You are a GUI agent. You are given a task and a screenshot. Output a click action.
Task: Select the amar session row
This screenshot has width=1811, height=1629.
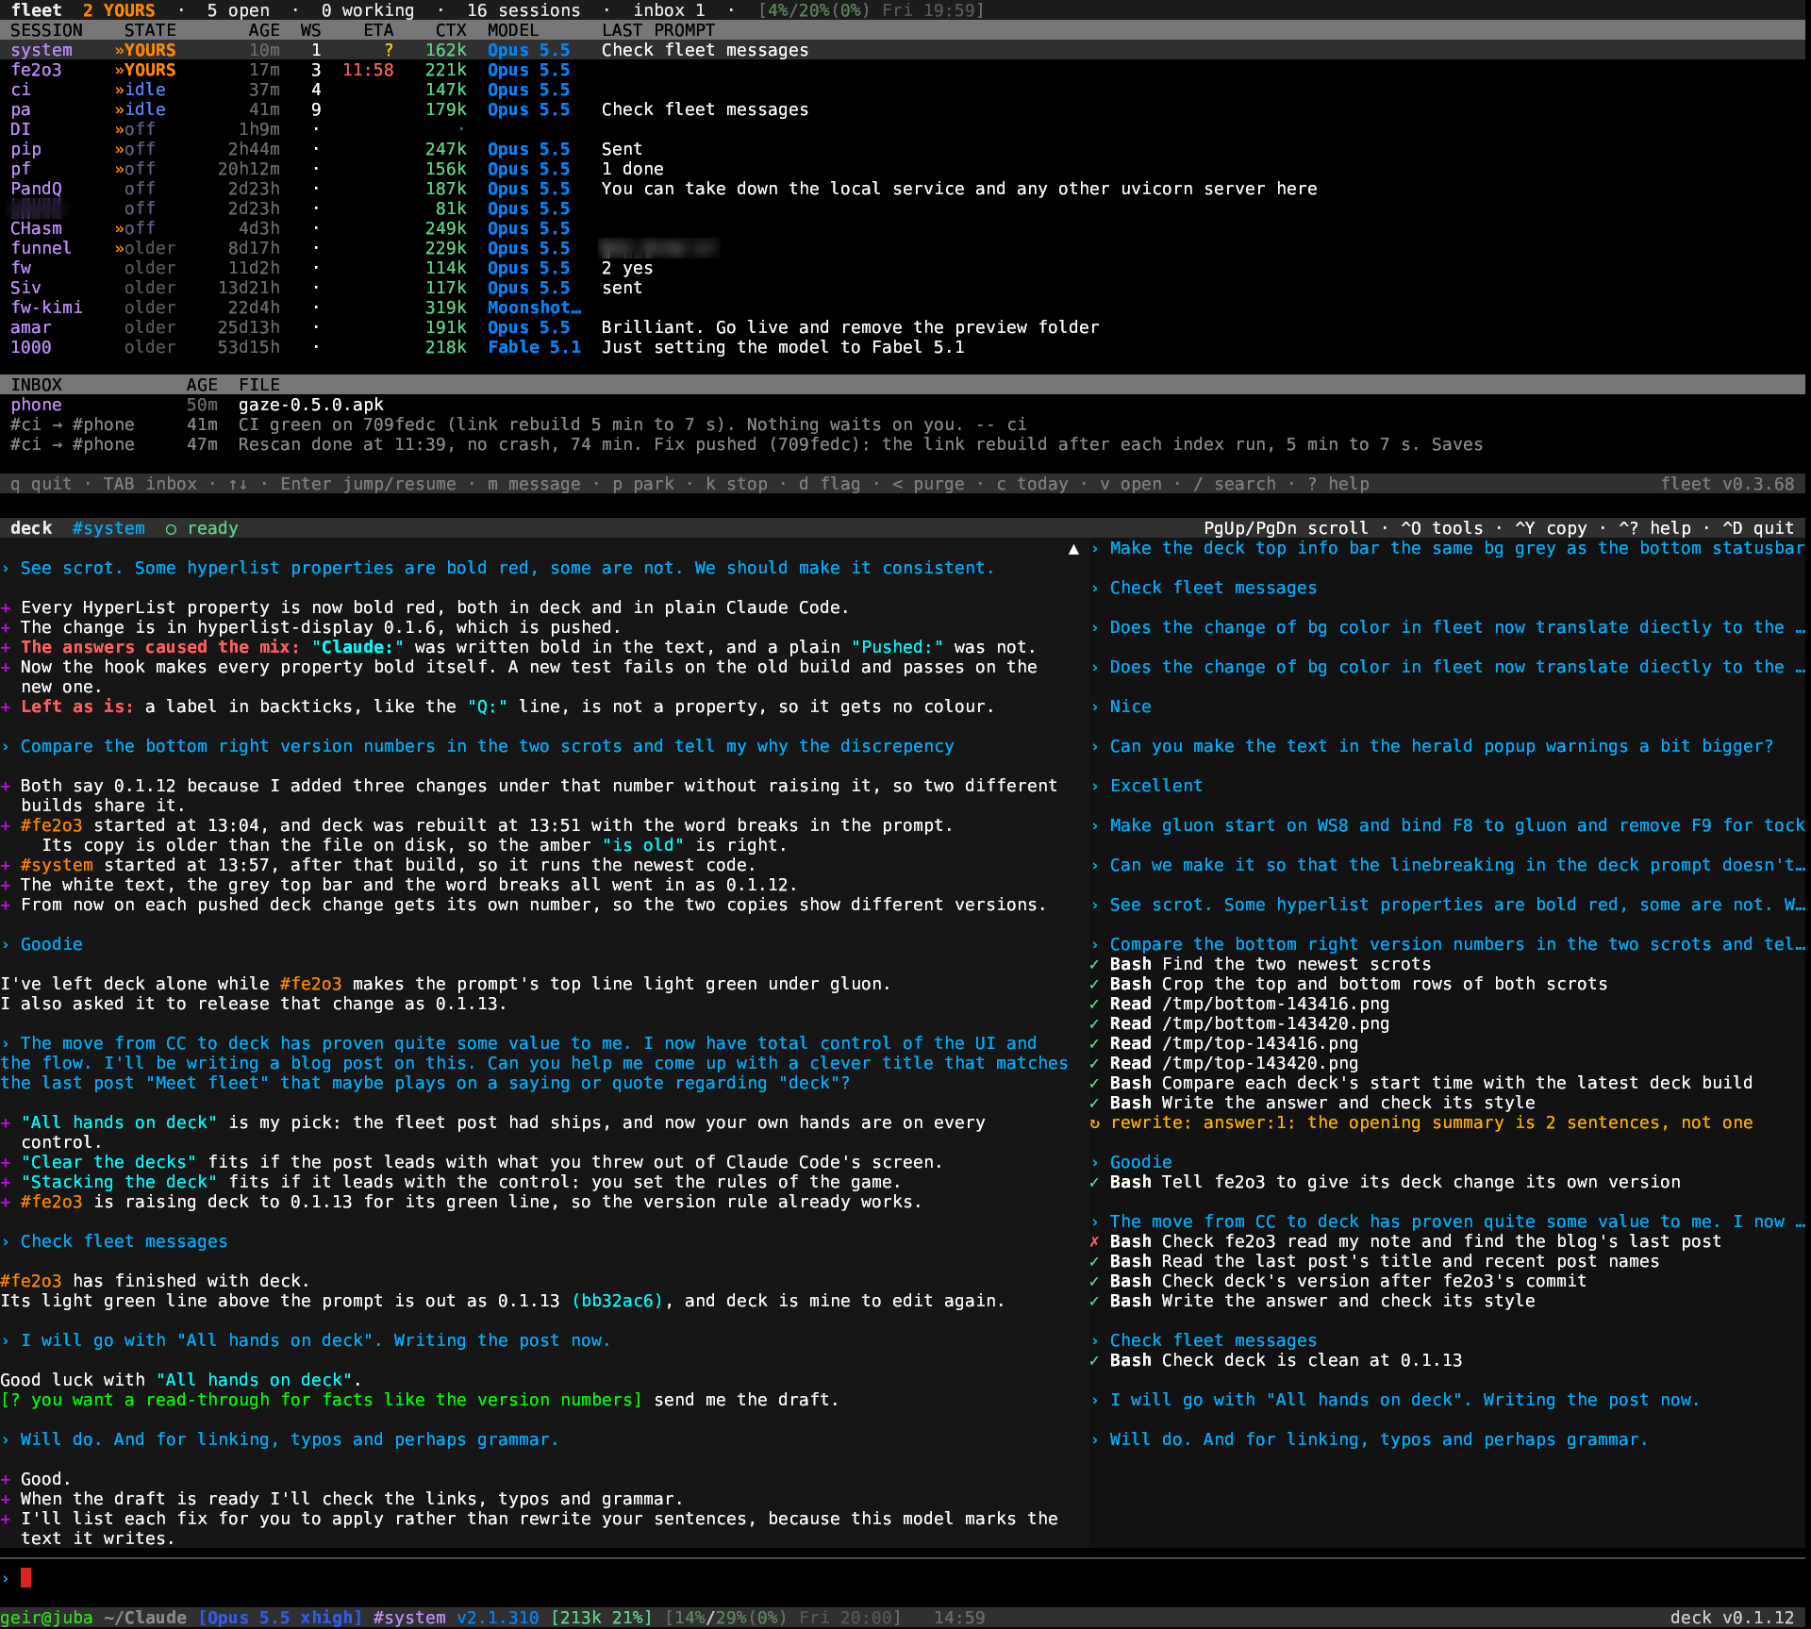(x=903, y=327)
